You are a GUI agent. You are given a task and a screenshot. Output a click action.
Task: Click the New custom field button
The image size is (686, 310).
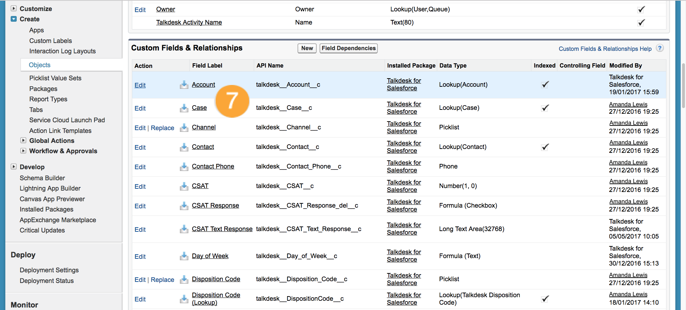click(x=307, y=48)
